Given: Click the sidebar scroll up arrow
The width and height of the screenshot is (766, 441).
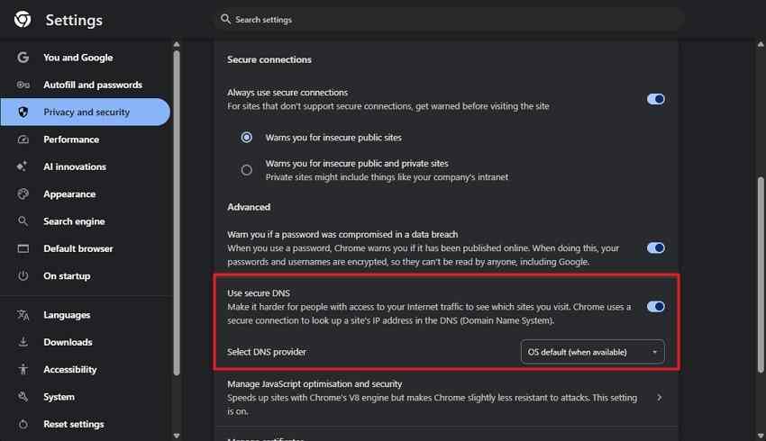Looking at the screenshot, I should coord(177,44).
